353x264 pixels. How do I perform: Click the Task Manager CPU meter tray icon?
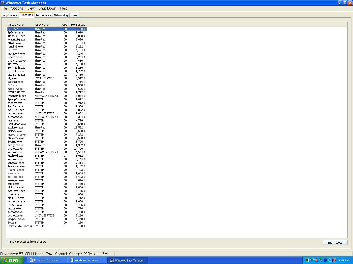coord(307,260)
